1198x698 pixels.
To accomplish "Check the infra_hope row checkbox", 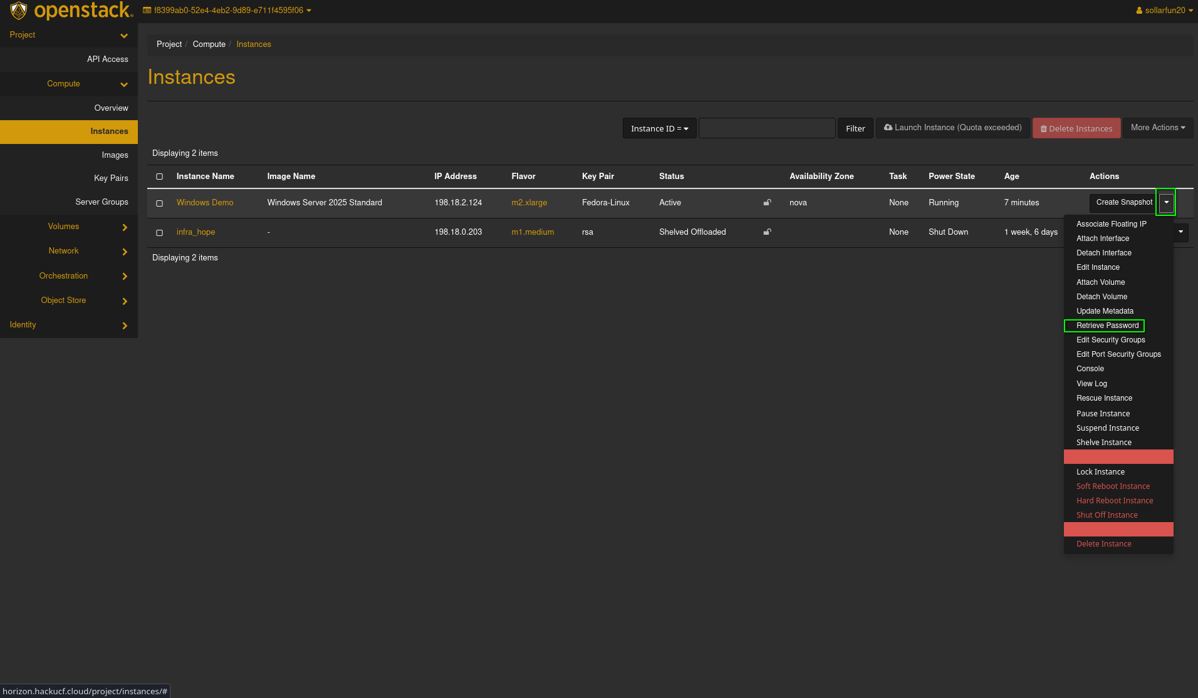I will (160, 233).
